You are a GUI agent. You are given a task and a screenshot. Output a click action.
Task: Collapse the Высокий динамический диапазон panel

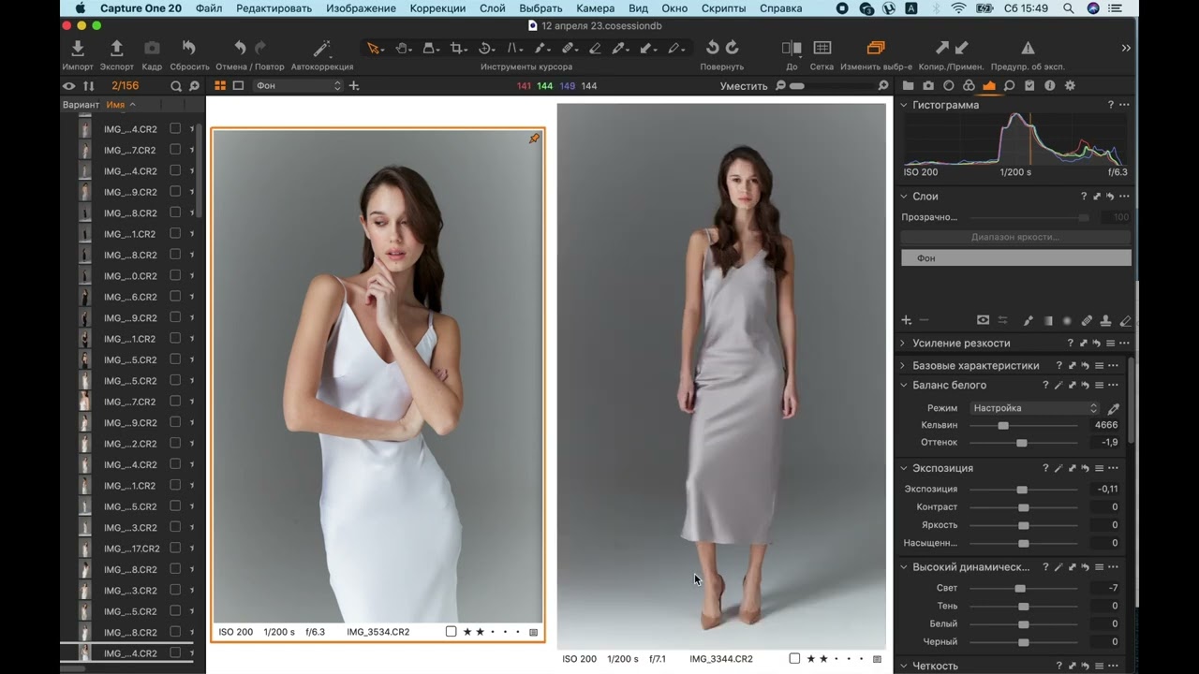[904, 567]
